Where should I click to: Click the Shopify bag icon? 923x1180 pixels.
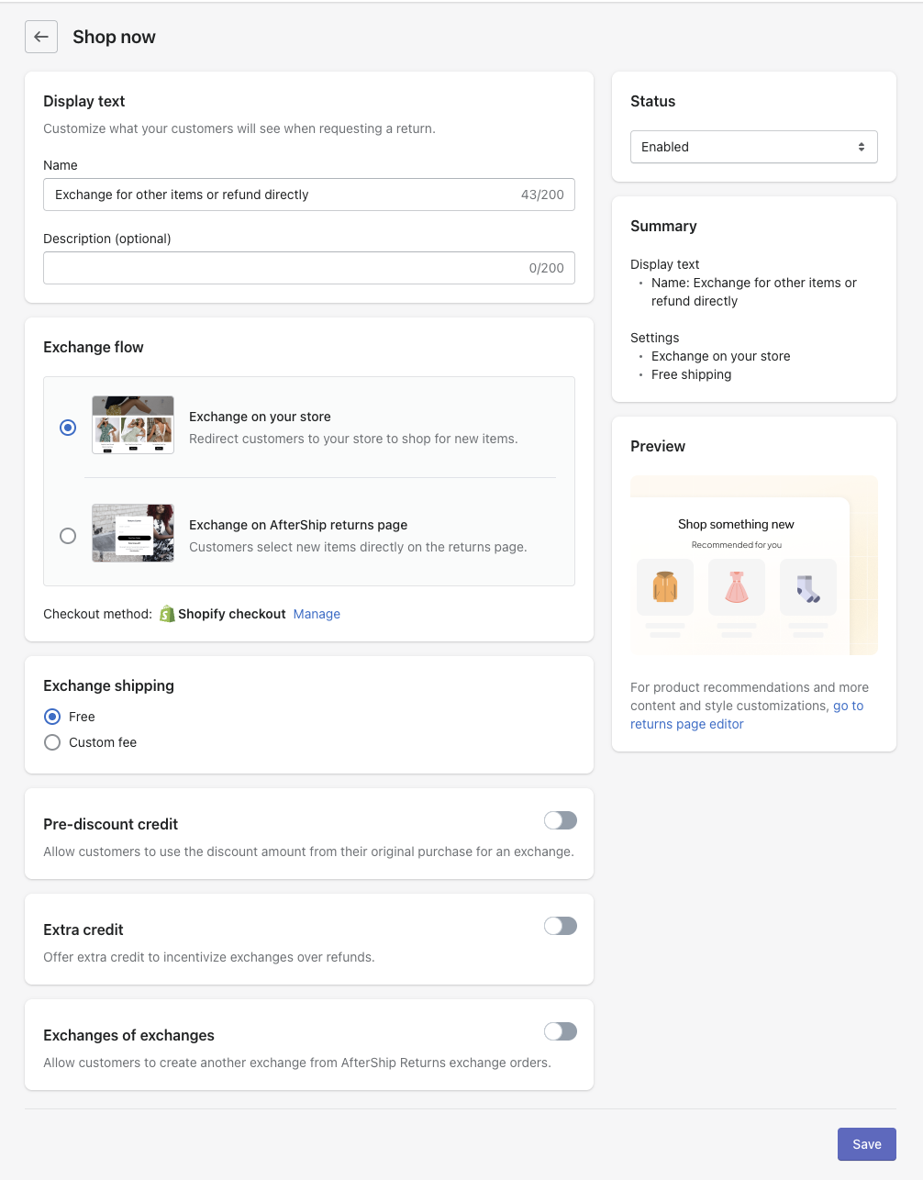point(167,614)
